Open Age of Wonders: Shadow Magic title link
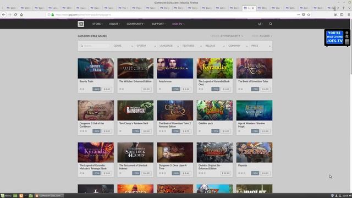The width and height of the screenshot is (352, 198). point(251,125)
